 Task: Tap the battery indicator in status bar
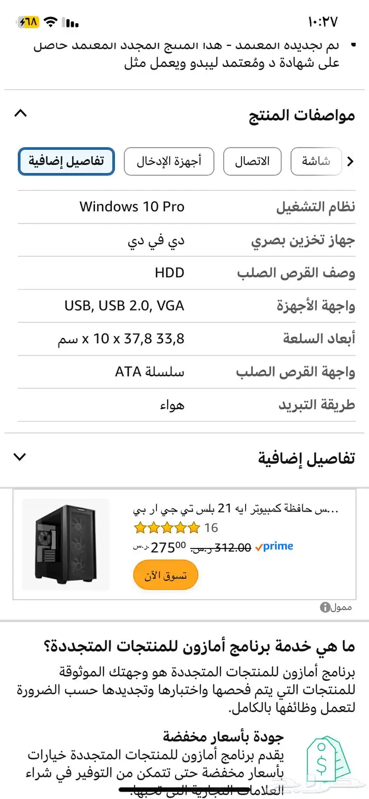click(x=28, y=22)
